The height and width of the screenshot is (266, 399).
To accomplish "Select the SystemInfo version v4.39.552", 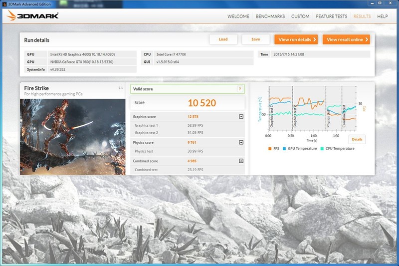I will [58, 69].
